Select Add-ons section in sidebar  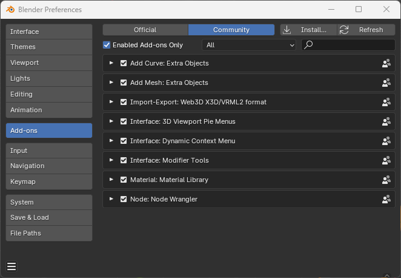(49, 131)
